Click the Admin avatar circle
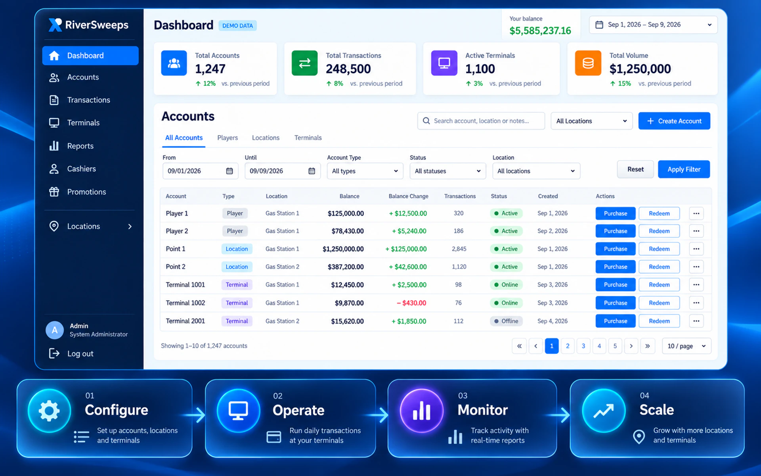Screen dimensions: 761x476 point(55,330)
